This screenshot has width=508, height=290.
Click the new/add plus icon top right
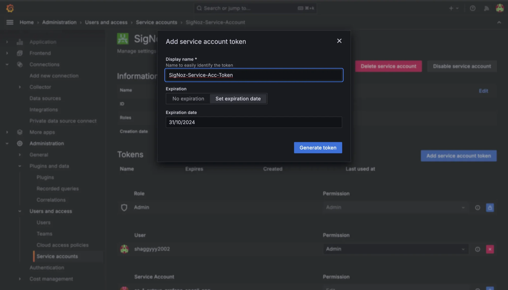(x=451, y=8)
